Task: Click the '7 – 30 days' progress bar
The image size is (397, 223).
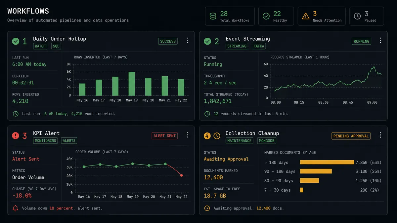Action: tap(301, 190)
